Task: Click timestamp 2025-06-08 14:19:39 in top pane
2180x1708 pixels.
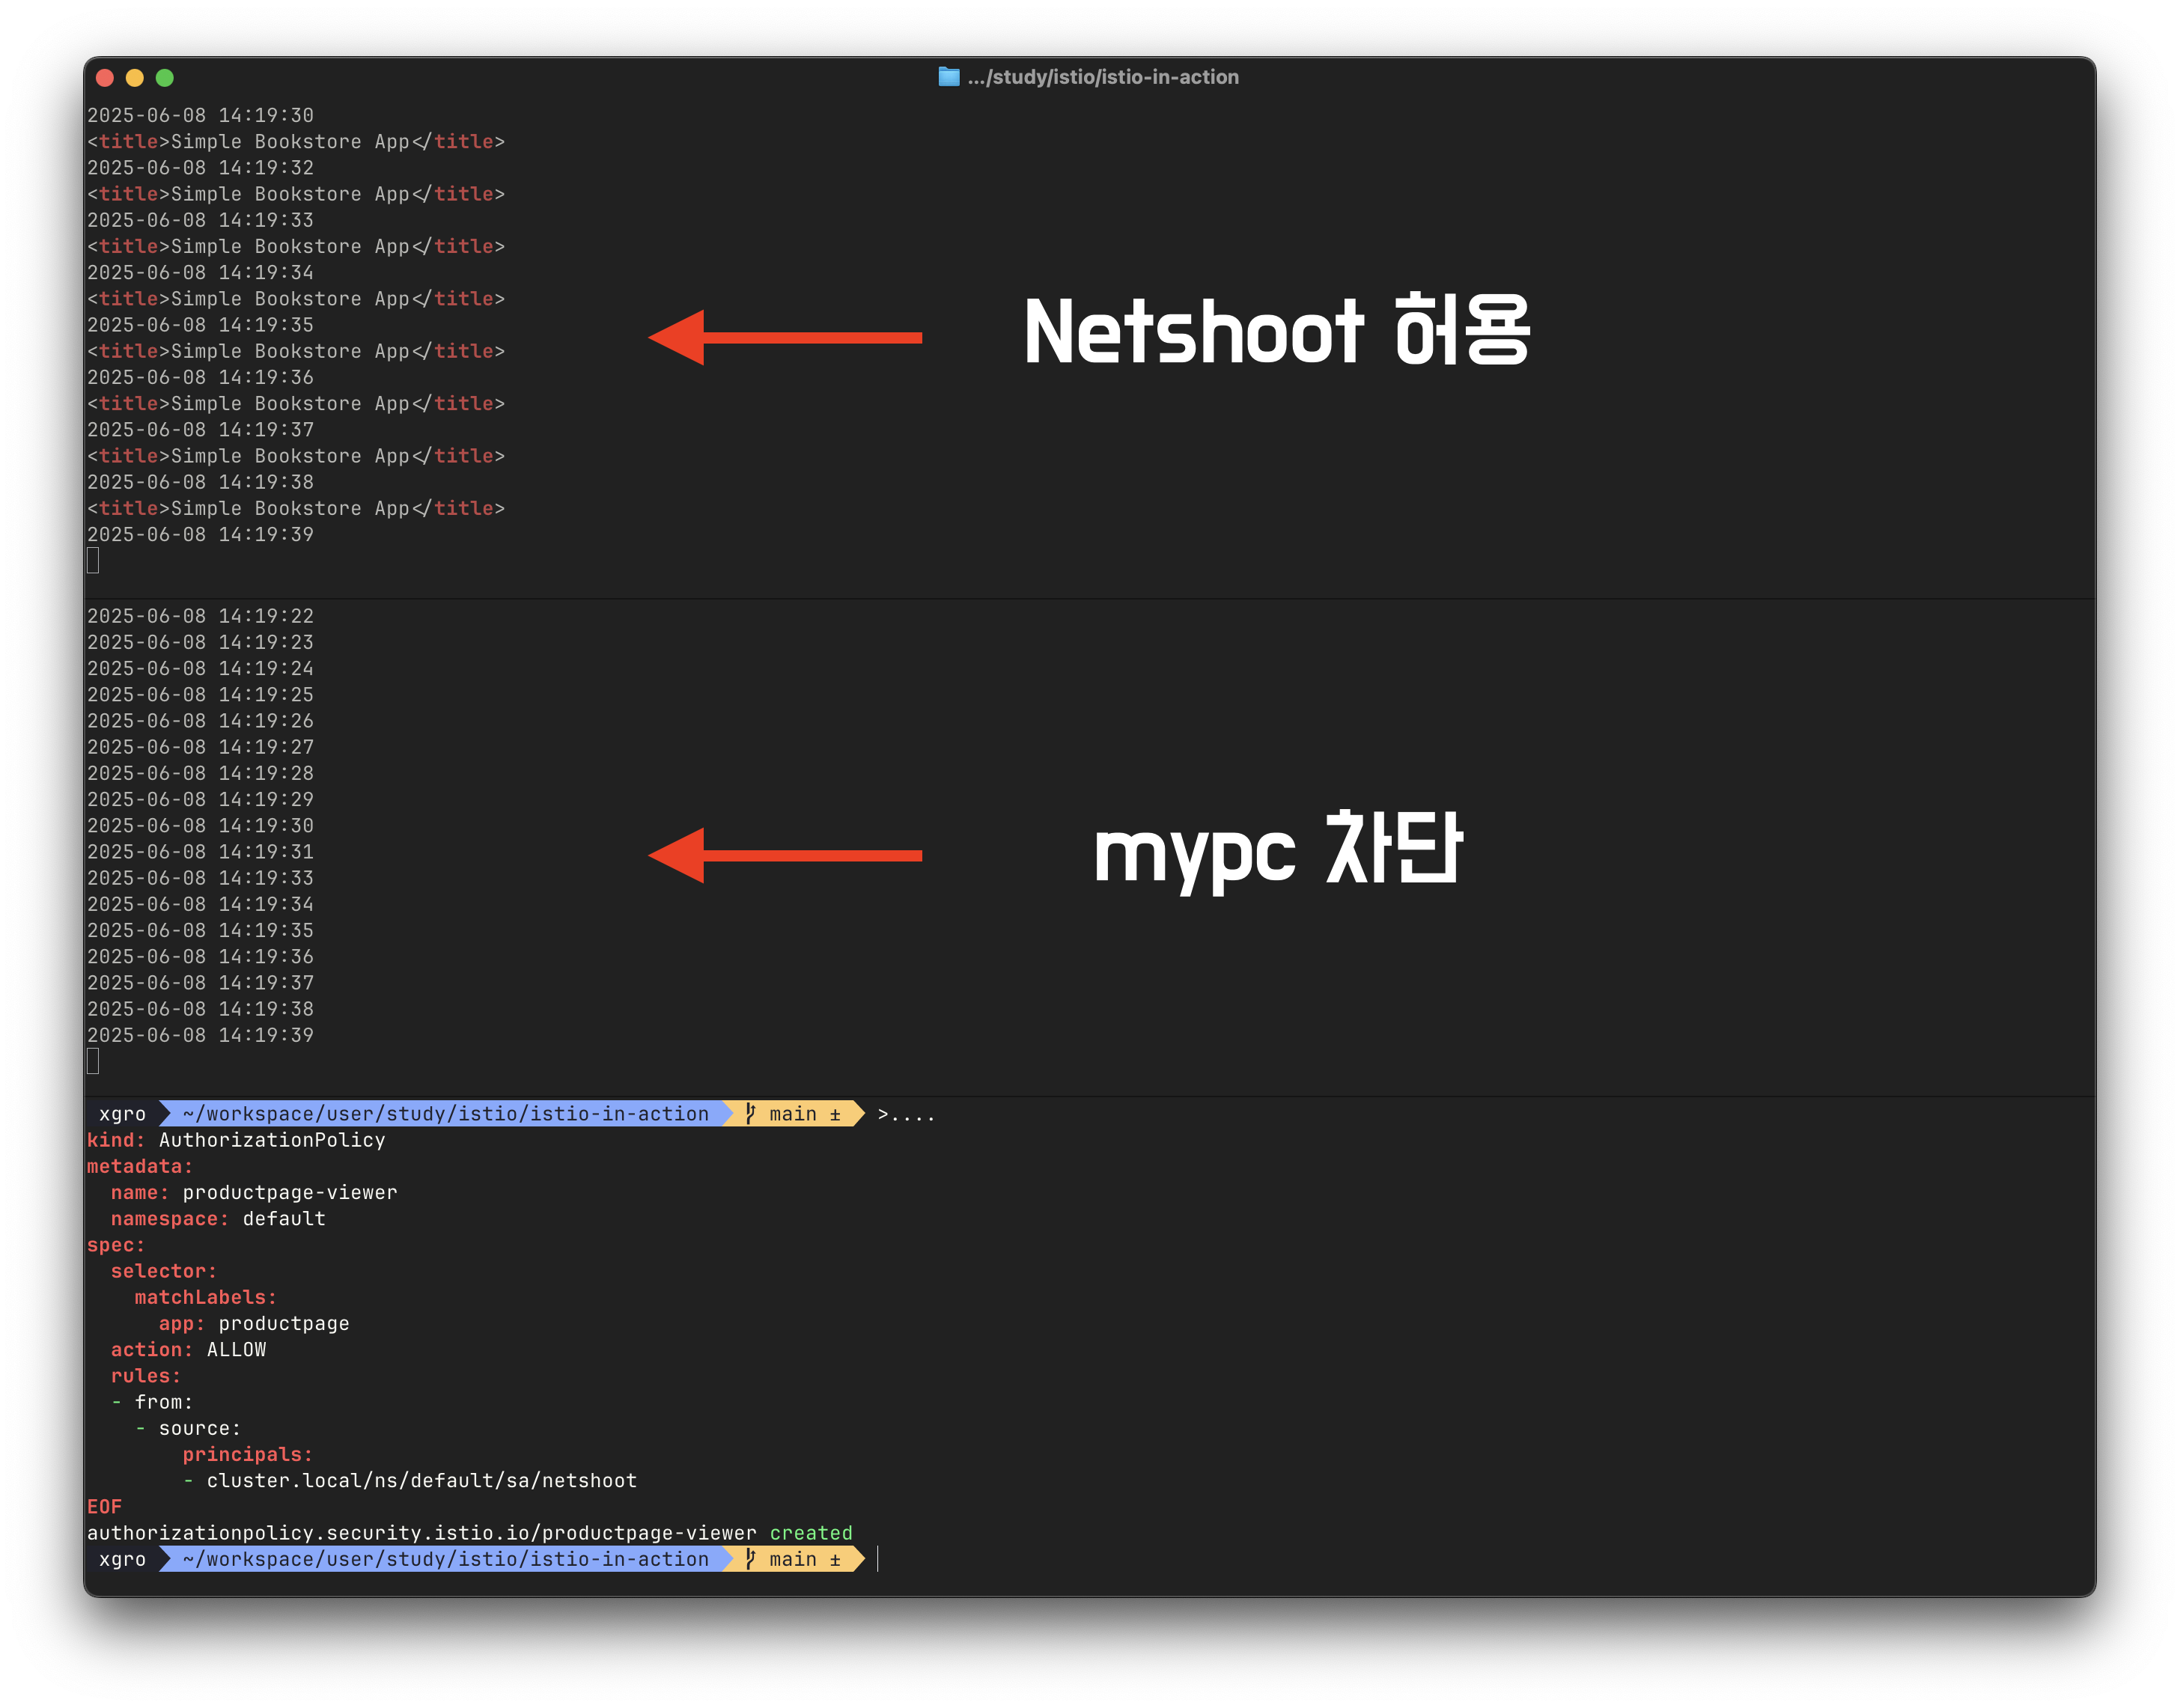Action: (200, 534)
